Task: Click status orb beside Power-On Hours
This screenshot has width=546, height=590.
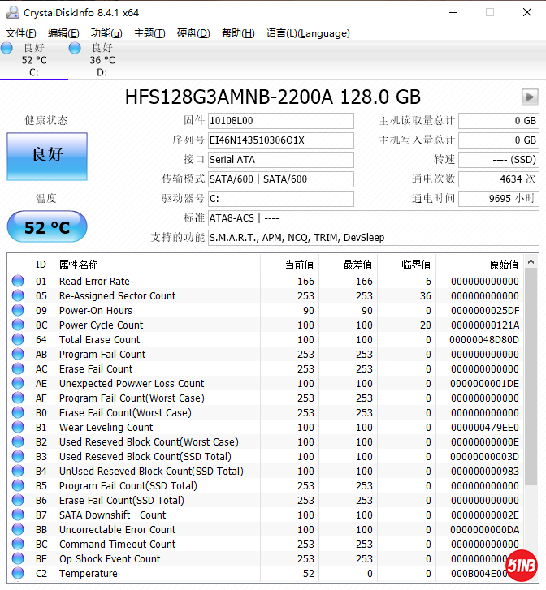Action: pyautogui.click(x=18, y=311)
